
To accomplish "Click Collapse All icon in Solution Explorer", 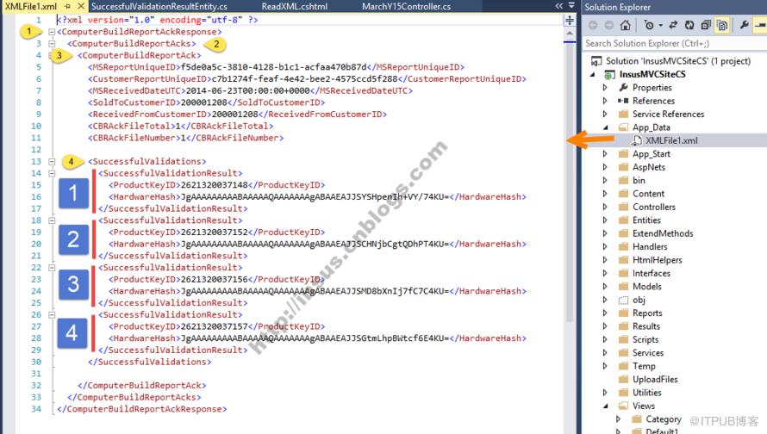I will click(x=706, y=25).
